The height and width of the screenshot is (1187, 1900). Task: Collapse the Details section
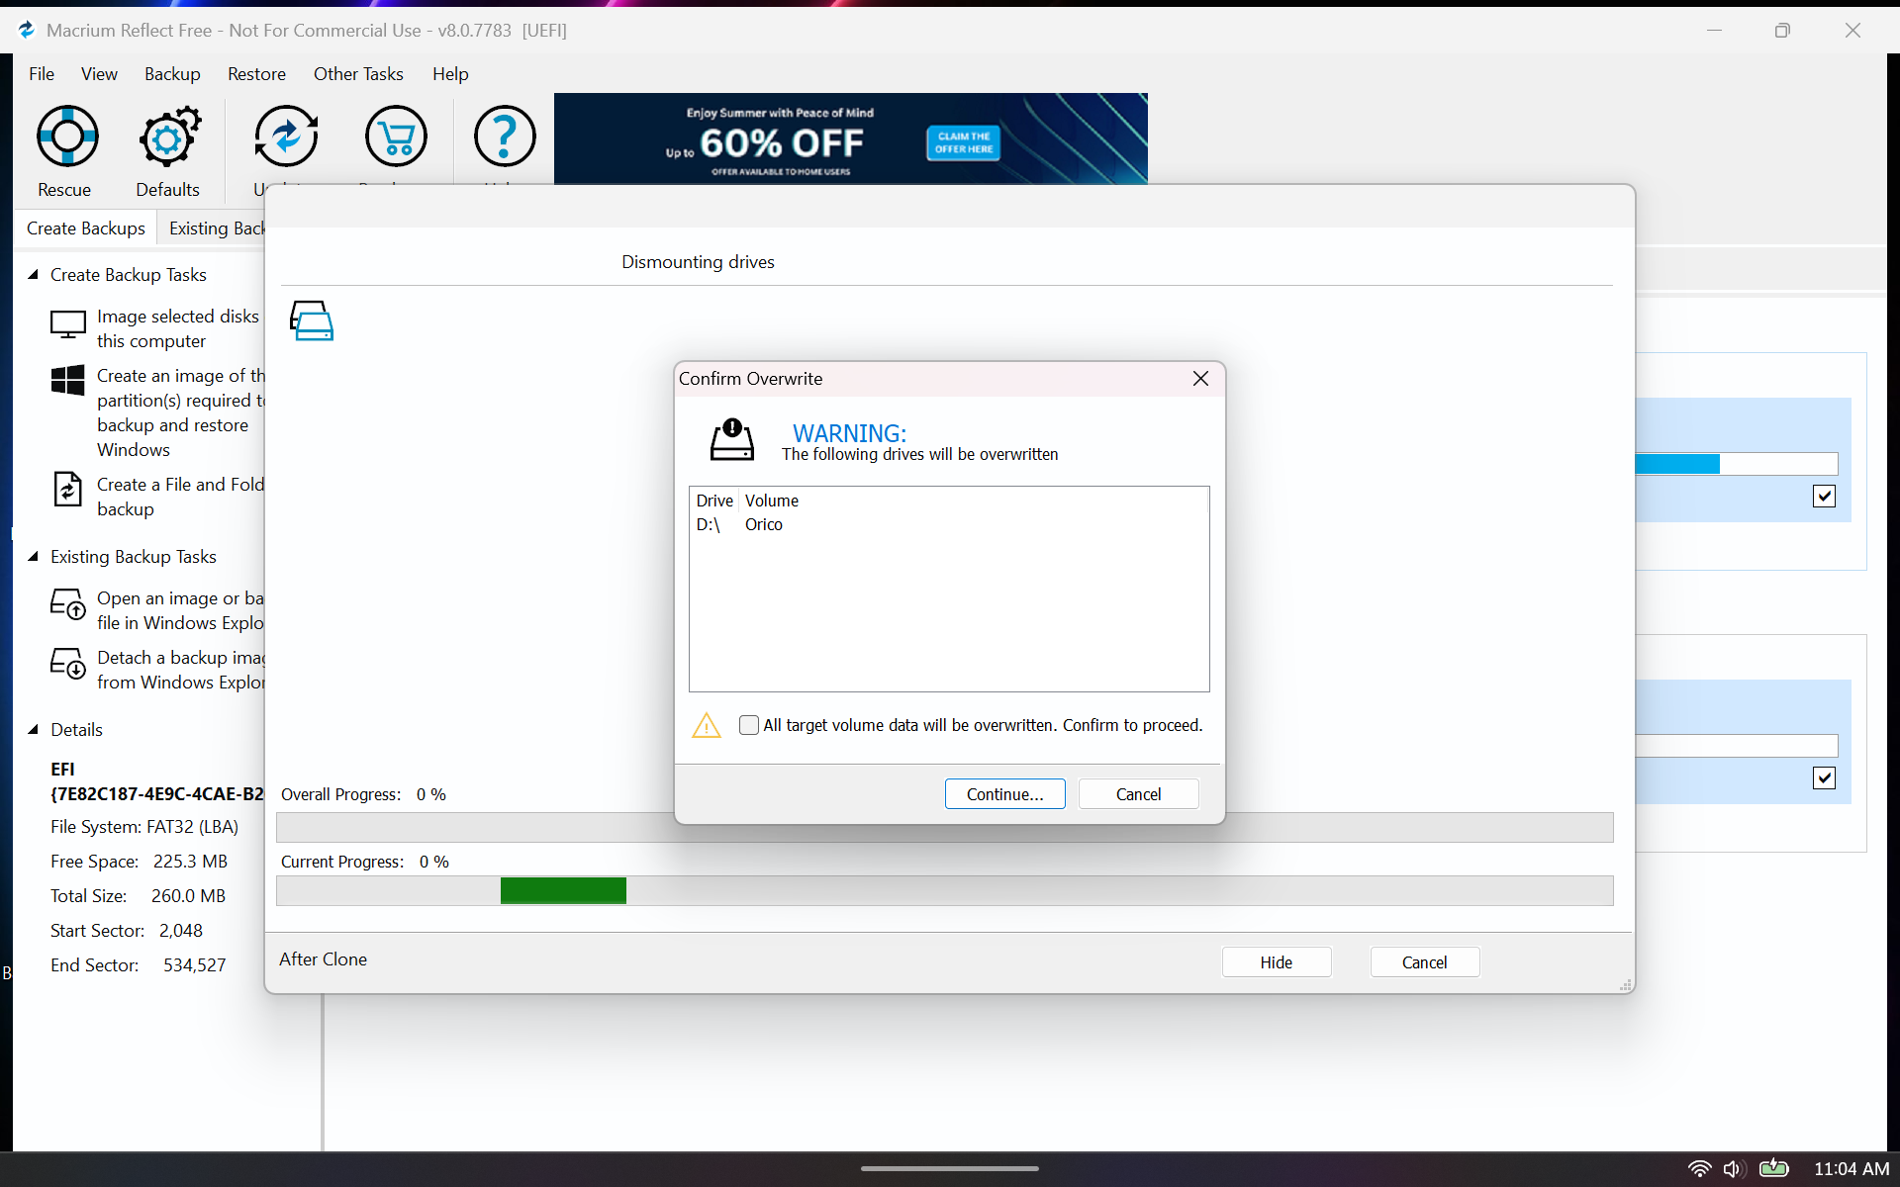click(33, 730)
